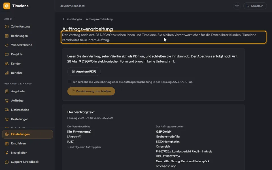Click the Abmelden button
This screenshot has height=170, width=272.
pyautogui.click(x=255, y=6)
